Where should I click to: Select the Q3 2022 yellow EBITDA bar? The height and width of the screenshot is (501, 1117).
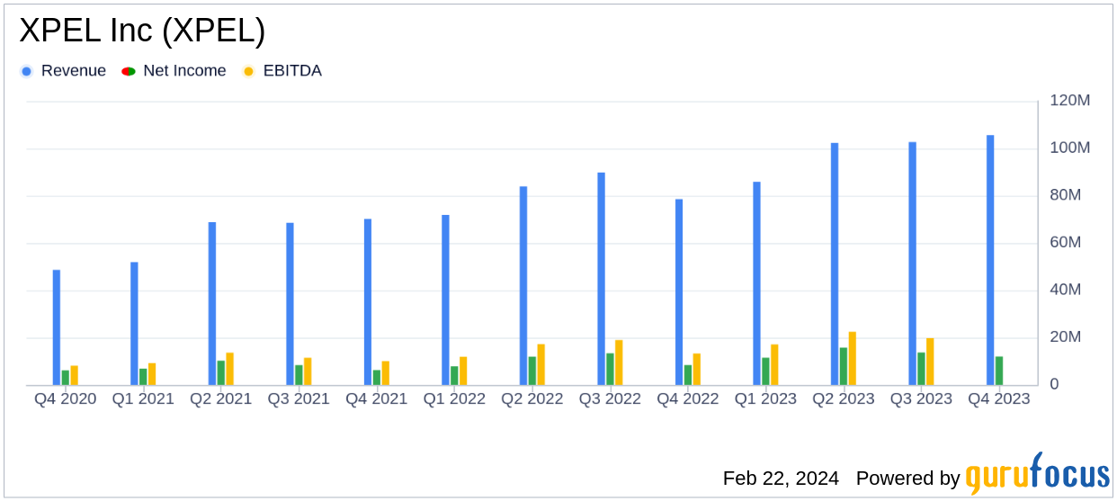click(x=619, y=362)
